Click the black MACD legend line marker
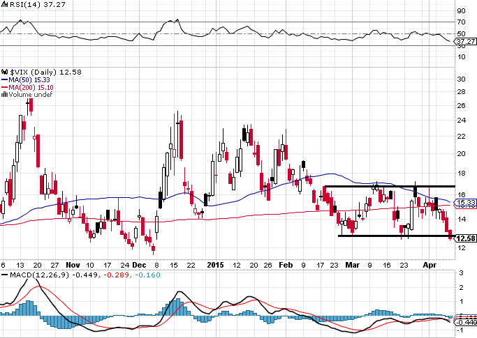The width and height of the screenshot is (477, 338). pyautogui.click(x=5, y=275)
